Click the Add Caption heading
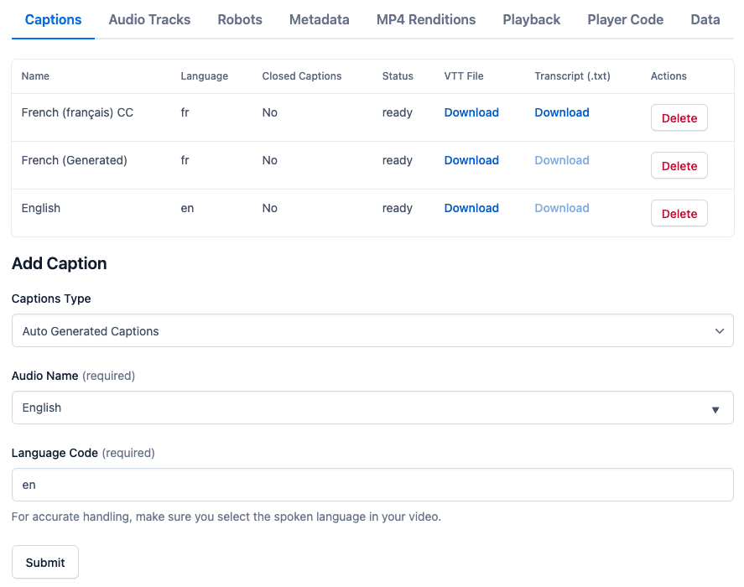Image resolution: width=744 pixels, height=587 pixels. 60,263
